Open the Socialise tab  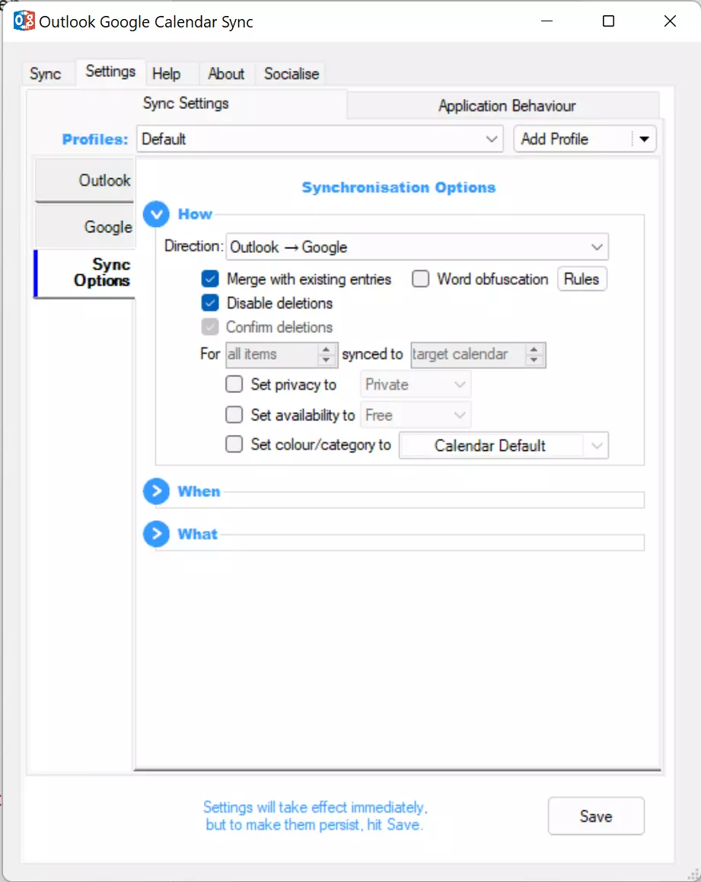(290, 73)
